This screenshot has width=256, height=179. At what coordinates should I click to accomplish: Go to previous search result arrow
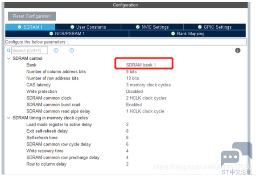pyautogui.click(x=56, y=50)
